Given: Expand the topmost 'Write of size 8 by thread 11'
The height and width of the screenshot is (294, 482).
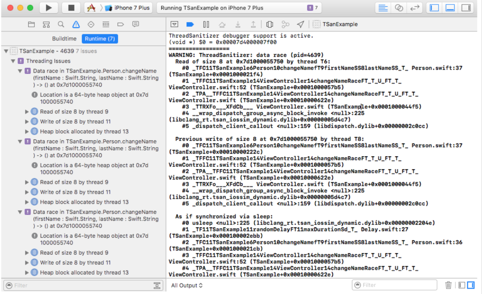Looking at the screenshot, I should (27, 122).
